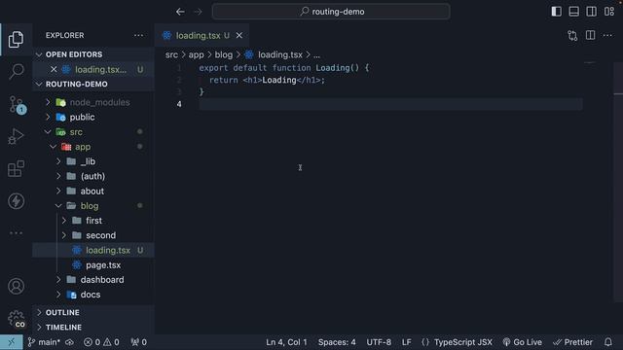
Task: Open Source Control view with badge
Action: [18, 105]
